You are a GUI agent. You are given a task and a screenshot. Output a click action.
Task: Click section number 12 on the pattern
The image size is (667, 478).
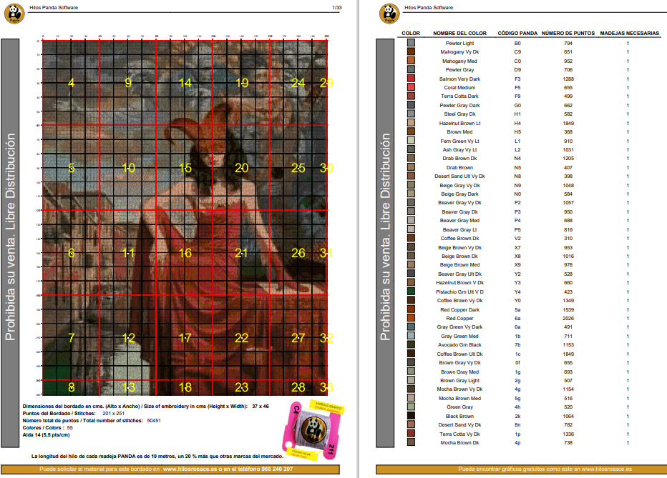[x=129, y=338]
